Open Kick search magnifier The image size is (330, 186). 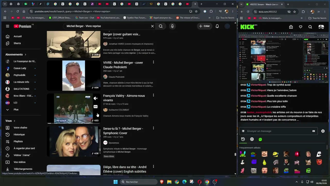[x=310, y=27]
